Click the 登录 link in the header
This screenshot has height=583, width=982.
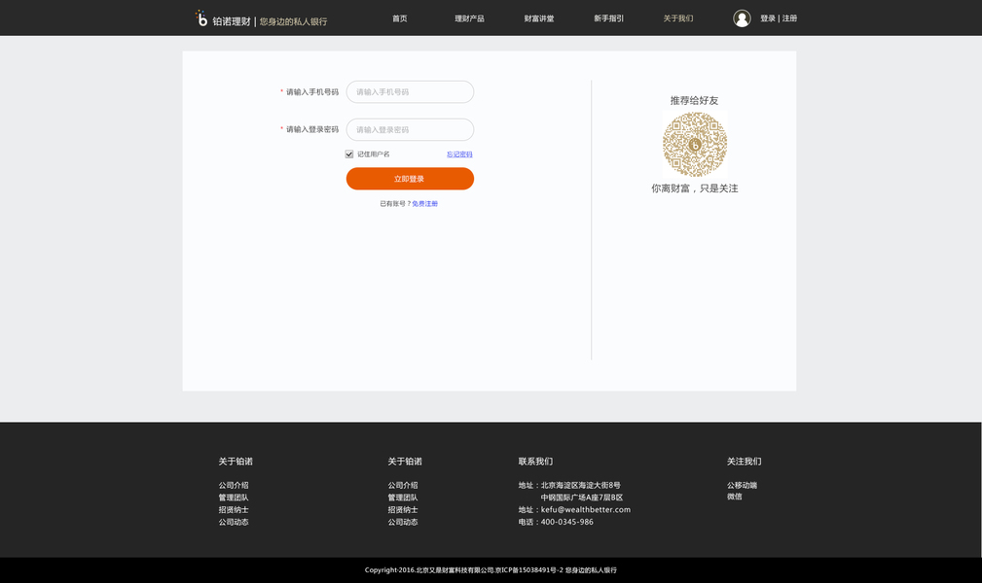pyautogui.click(x=768, y=18)
